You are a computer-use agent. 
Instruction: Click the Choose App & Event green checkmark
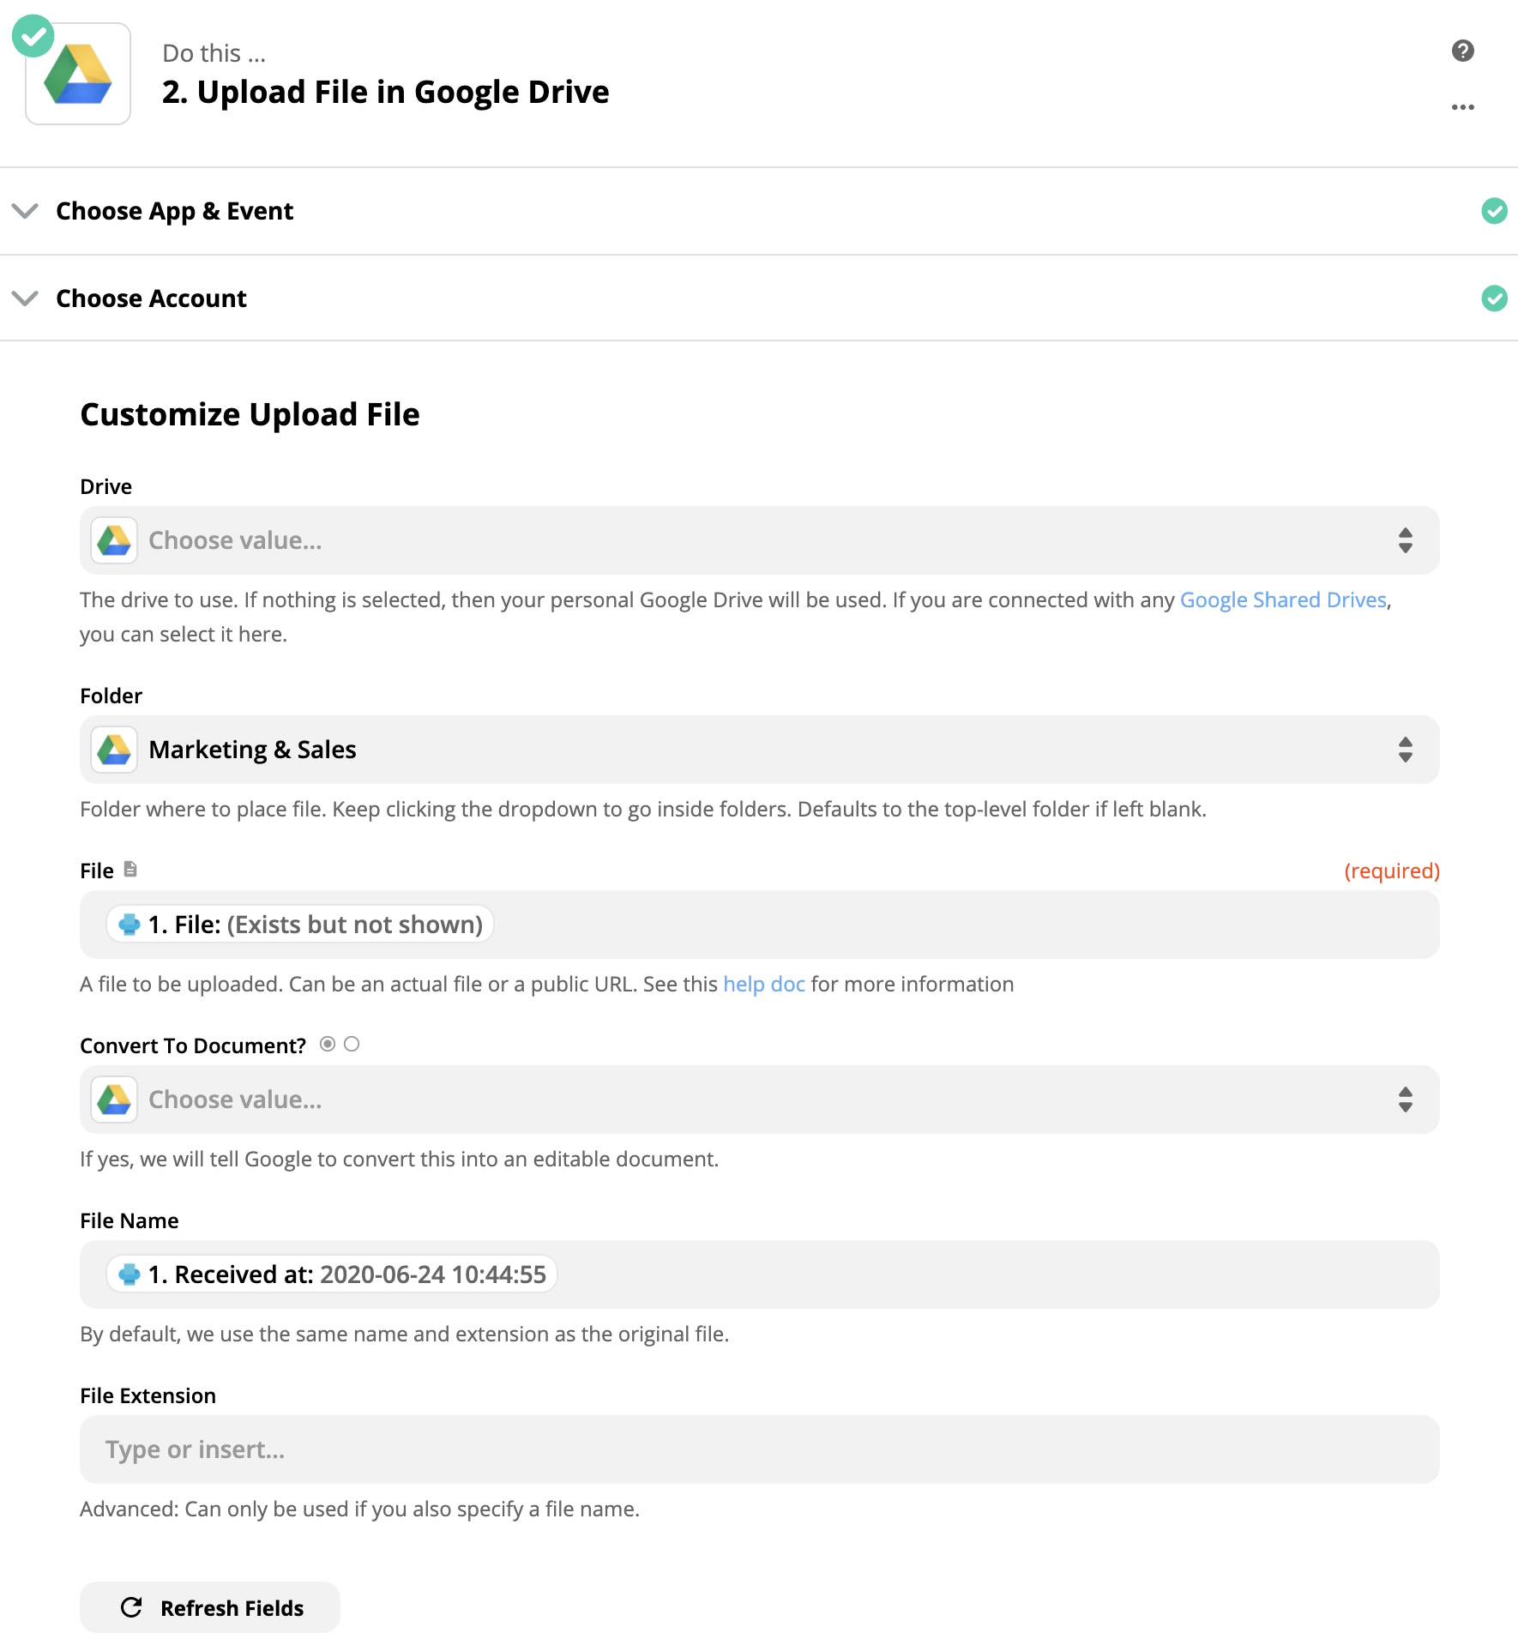(1494, 211)
